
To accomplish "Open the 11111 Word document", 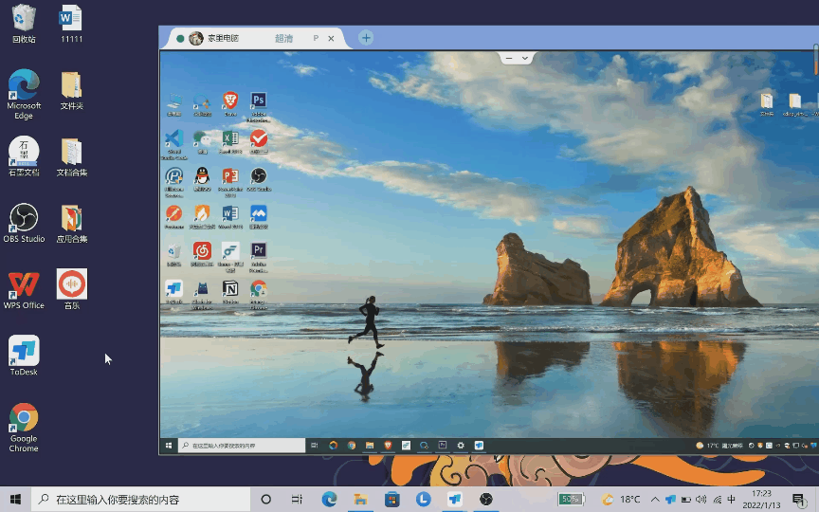I will click(71, 19).
